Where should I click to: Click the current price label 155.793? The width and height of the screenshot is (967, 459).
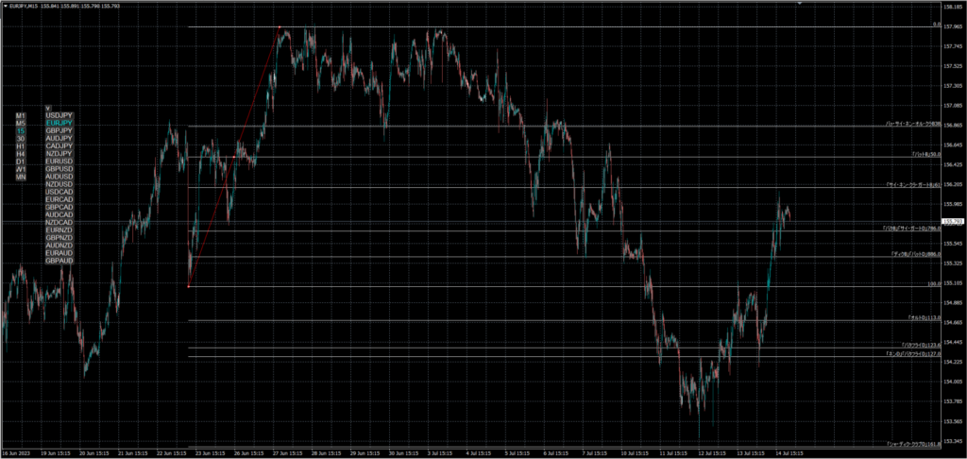[x=953, y=221]
